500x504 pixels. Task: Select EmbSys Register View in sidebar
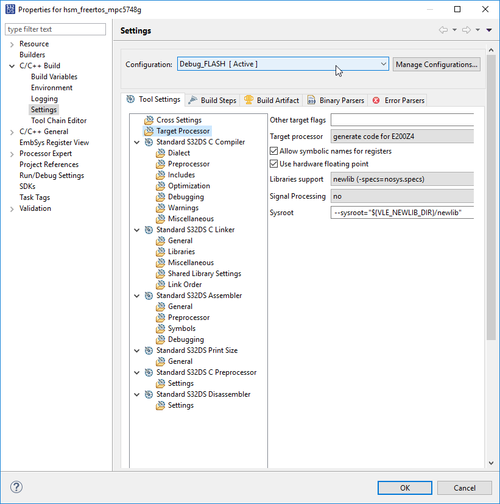tap(54, 143)
